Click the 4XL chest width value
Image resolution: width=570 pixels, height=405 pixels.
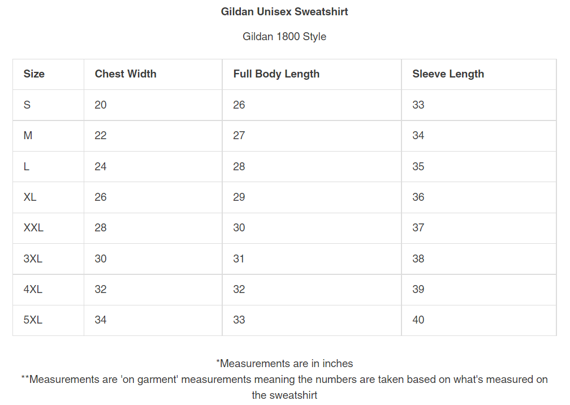tap(101, 290)
